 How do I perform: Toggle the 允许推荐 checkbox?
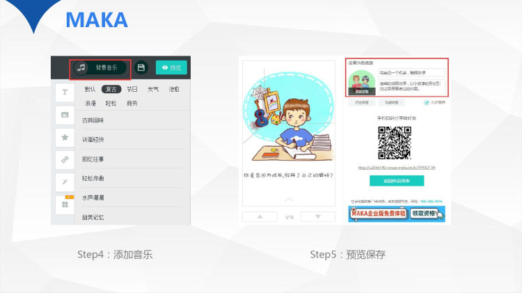427,102
